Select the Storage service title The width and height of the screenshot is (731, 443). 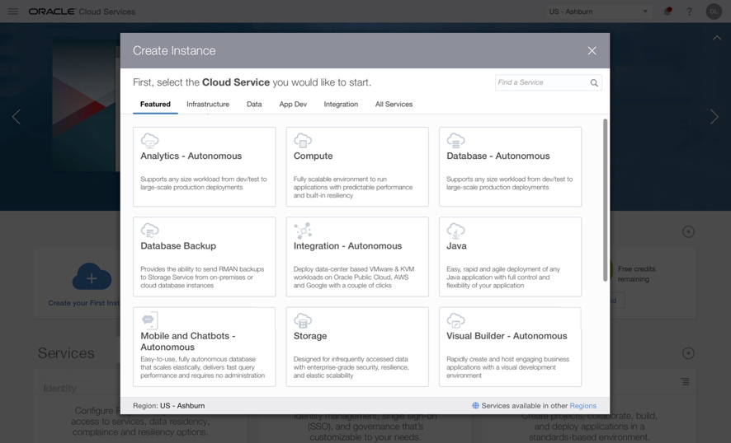pos(310,336)
